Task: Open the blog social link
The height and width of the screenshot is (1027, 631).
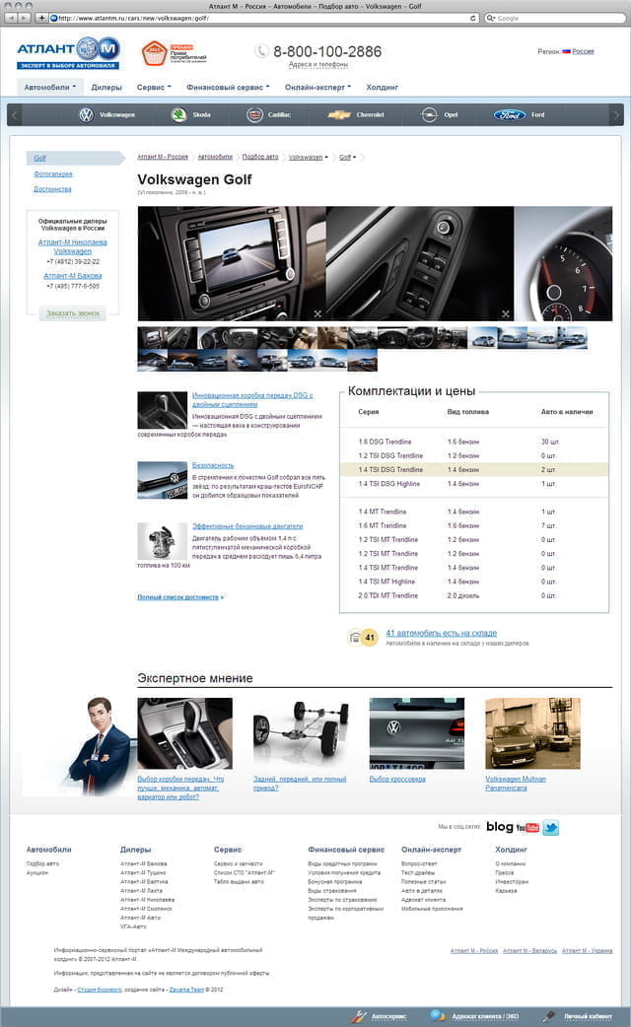Action: (x=499, y=827)
